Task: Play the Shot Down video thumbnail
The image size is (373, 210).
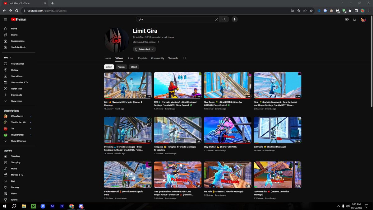Action: (228, 85)
